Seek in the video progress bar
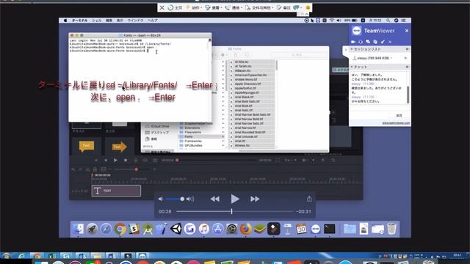The height and width of the screenshot is (264, 470). pos(235,211)
